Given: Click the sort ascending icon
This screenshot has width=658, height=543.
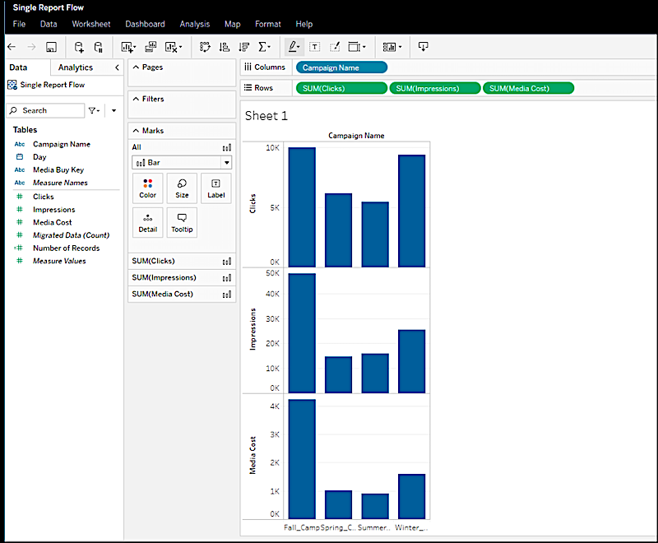Looking at the screenshot, I should (x=224, y=47).
